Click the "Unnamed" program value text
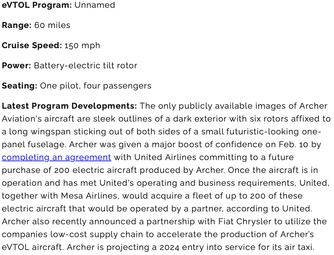Viewport: 334px width, 255px height. [95, 5]
